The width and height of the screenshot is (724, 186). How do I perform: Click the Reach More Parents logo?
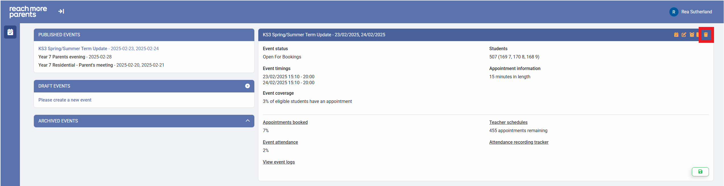point(28,12)
